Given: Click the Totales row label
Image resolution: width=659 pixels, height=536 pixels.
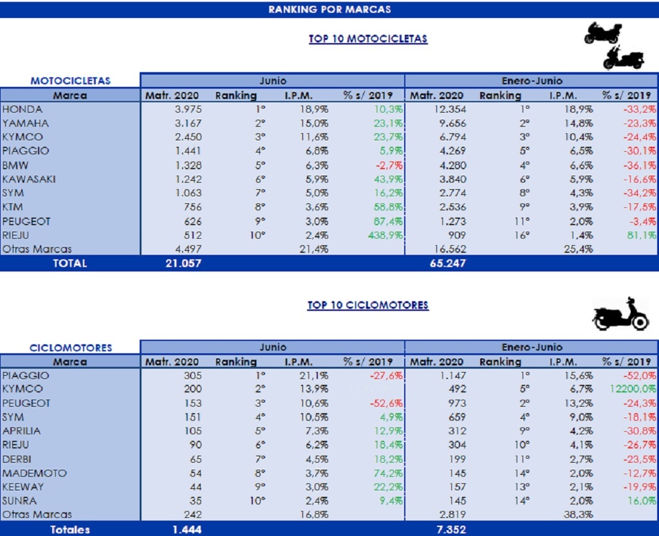Looking at the screenshot, I should [70, 530].
